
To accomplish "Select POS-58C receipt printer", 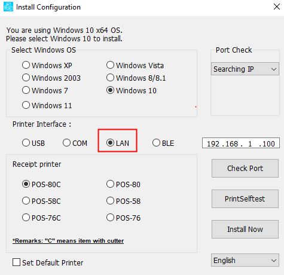I will (x=26, y=201).
